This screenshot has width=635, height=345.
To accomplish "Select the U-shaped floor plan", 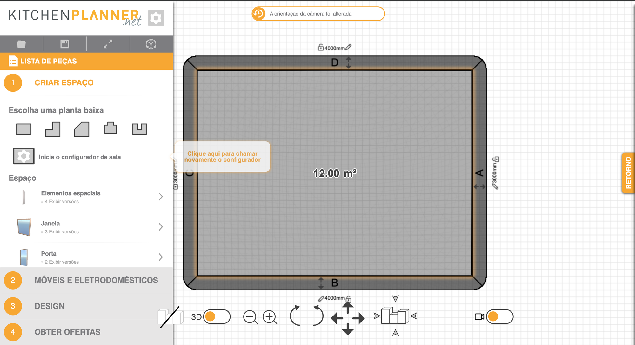I will click(139, 129).
